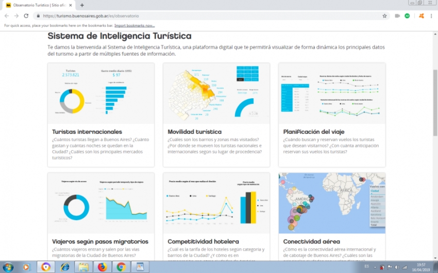
Task: Click the scrollbar up arrow
Action: tap(435, 34)
